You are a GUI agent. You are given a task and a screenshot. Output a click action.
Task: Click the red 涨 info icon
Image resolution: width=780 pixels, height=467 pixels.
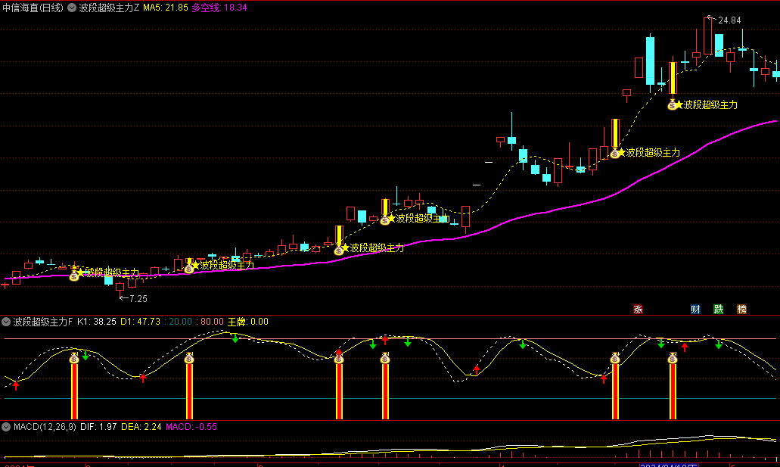639,309
